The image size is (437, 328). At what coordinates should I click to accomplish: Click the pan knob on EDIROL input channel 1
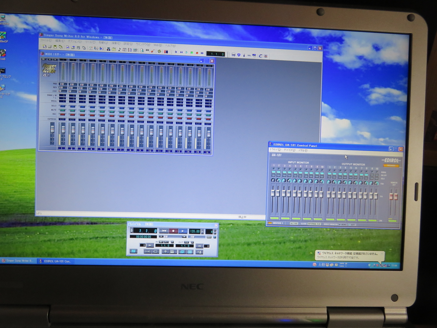[x=273, y=180]
